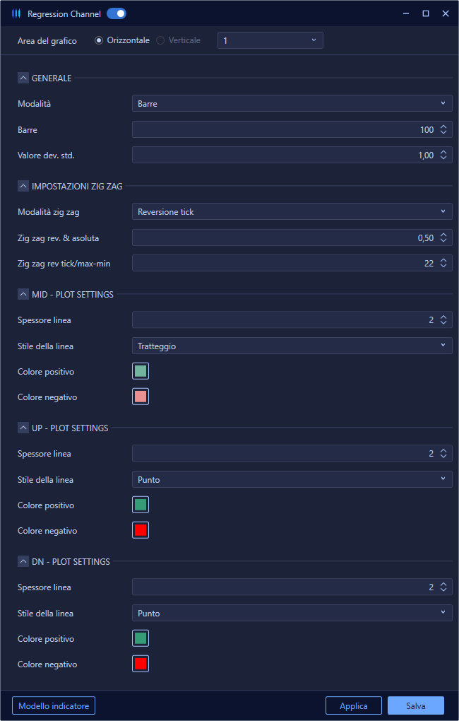The width and height of the screenshot is (459, 721).
Task: Click the Valore dev. std. stepper arrows
Action: point(443,155)
